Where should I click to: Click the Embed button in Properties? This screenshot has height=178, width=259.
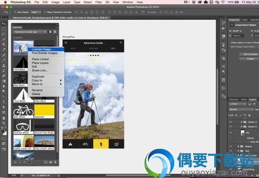[x=250, y=59]
